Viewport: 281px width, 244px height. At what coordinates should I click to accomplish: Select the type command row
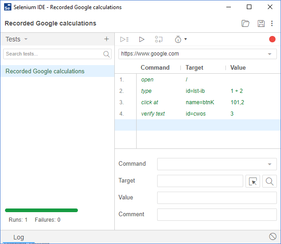coord(198,91)
